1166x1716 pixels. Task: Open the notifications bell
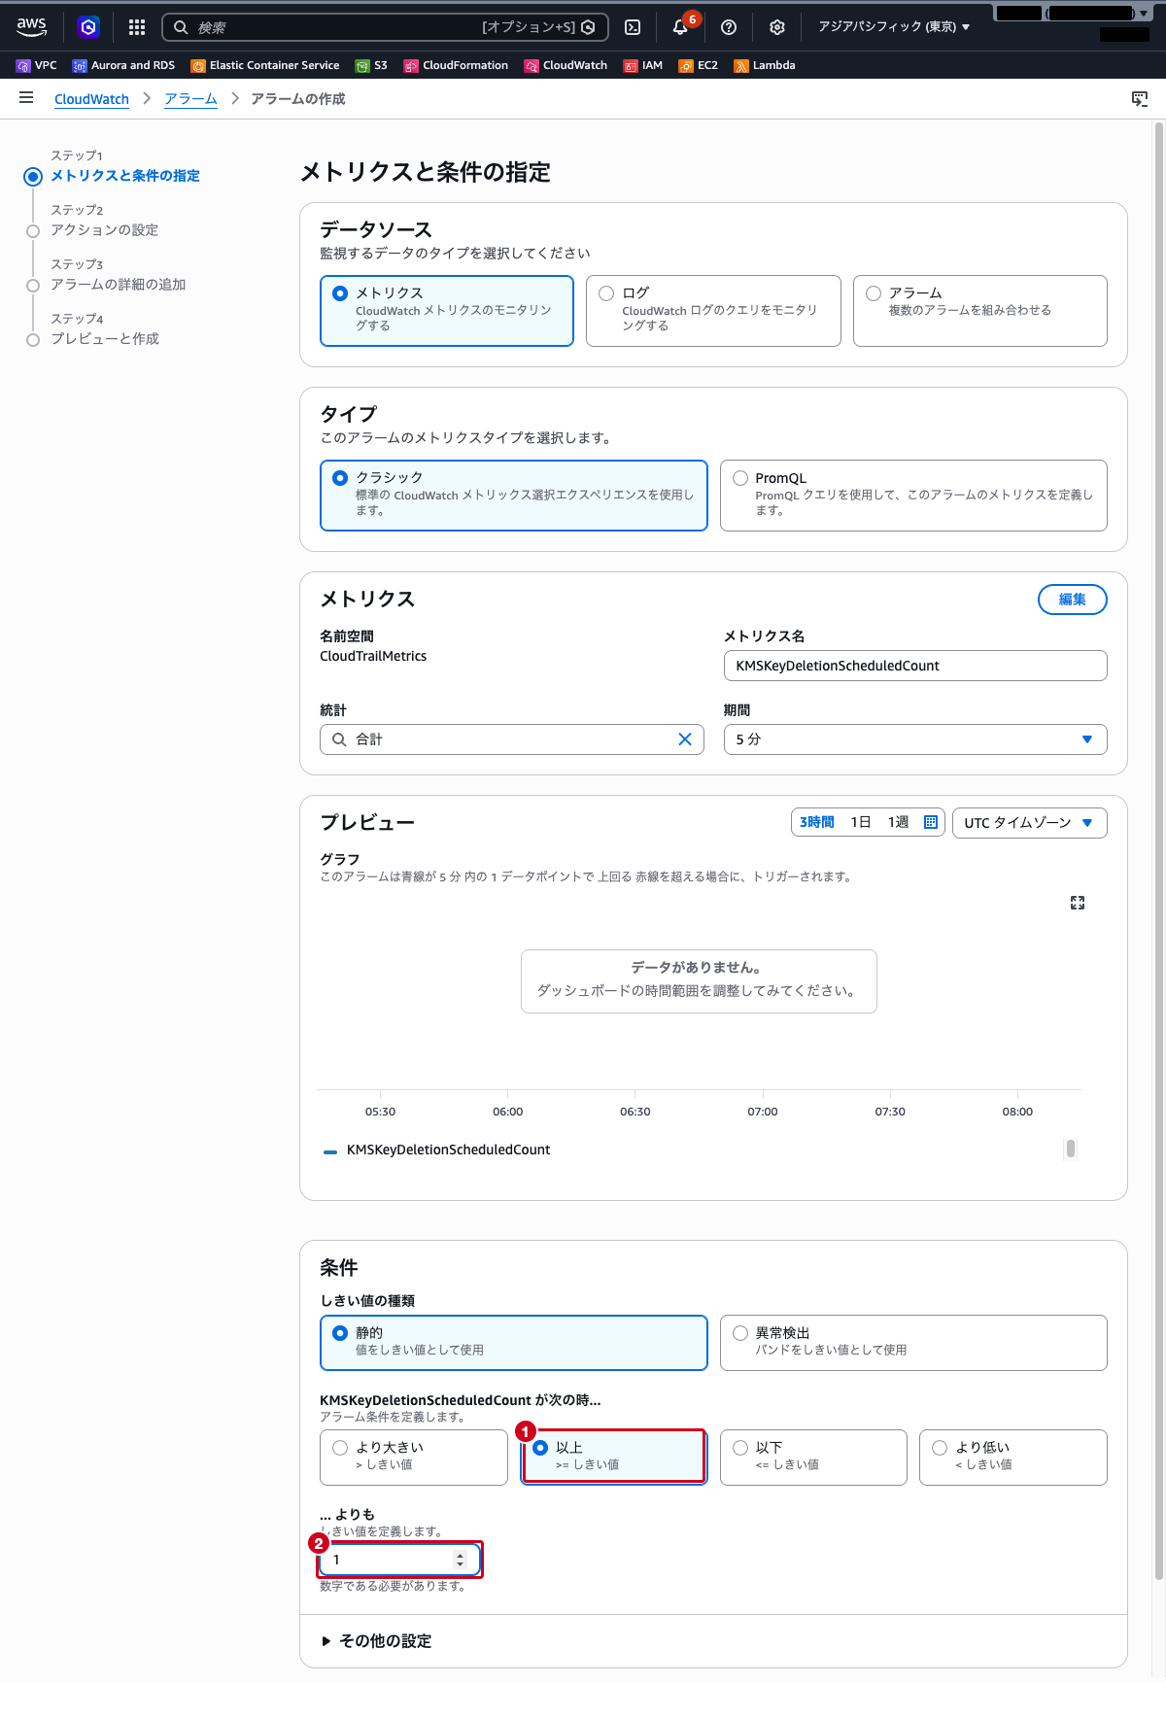pos(680,27)
